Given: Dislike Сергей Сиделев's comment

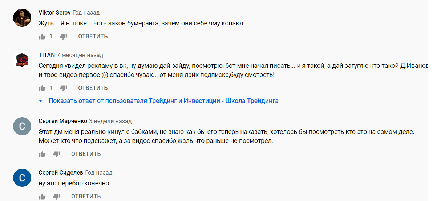Looking at the screenshot, I should [57, 196].
